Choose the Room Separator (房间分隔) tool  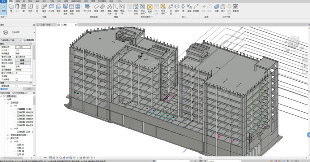point(136,9)
